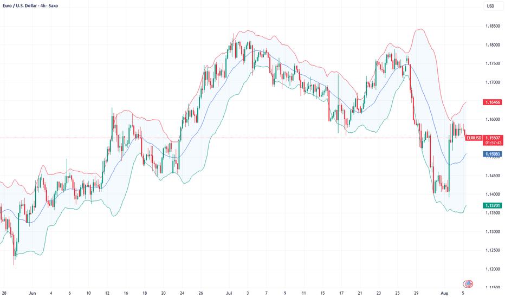Click the 1.17500 price axis label
This screenshot has width=505, height=298.
pyautogui.click(x=493, y=64)
